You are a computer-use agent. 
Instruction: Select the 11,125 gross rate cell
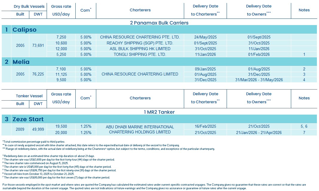[61, 74]
